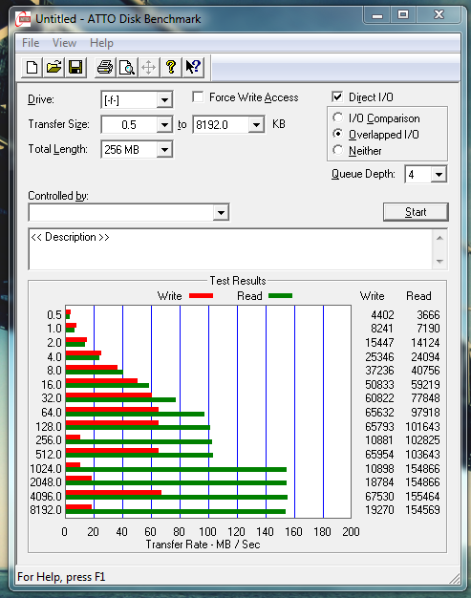Click the Description scrollbar down arrow
This screenshot has width=471, height=598.
point(439,261)
